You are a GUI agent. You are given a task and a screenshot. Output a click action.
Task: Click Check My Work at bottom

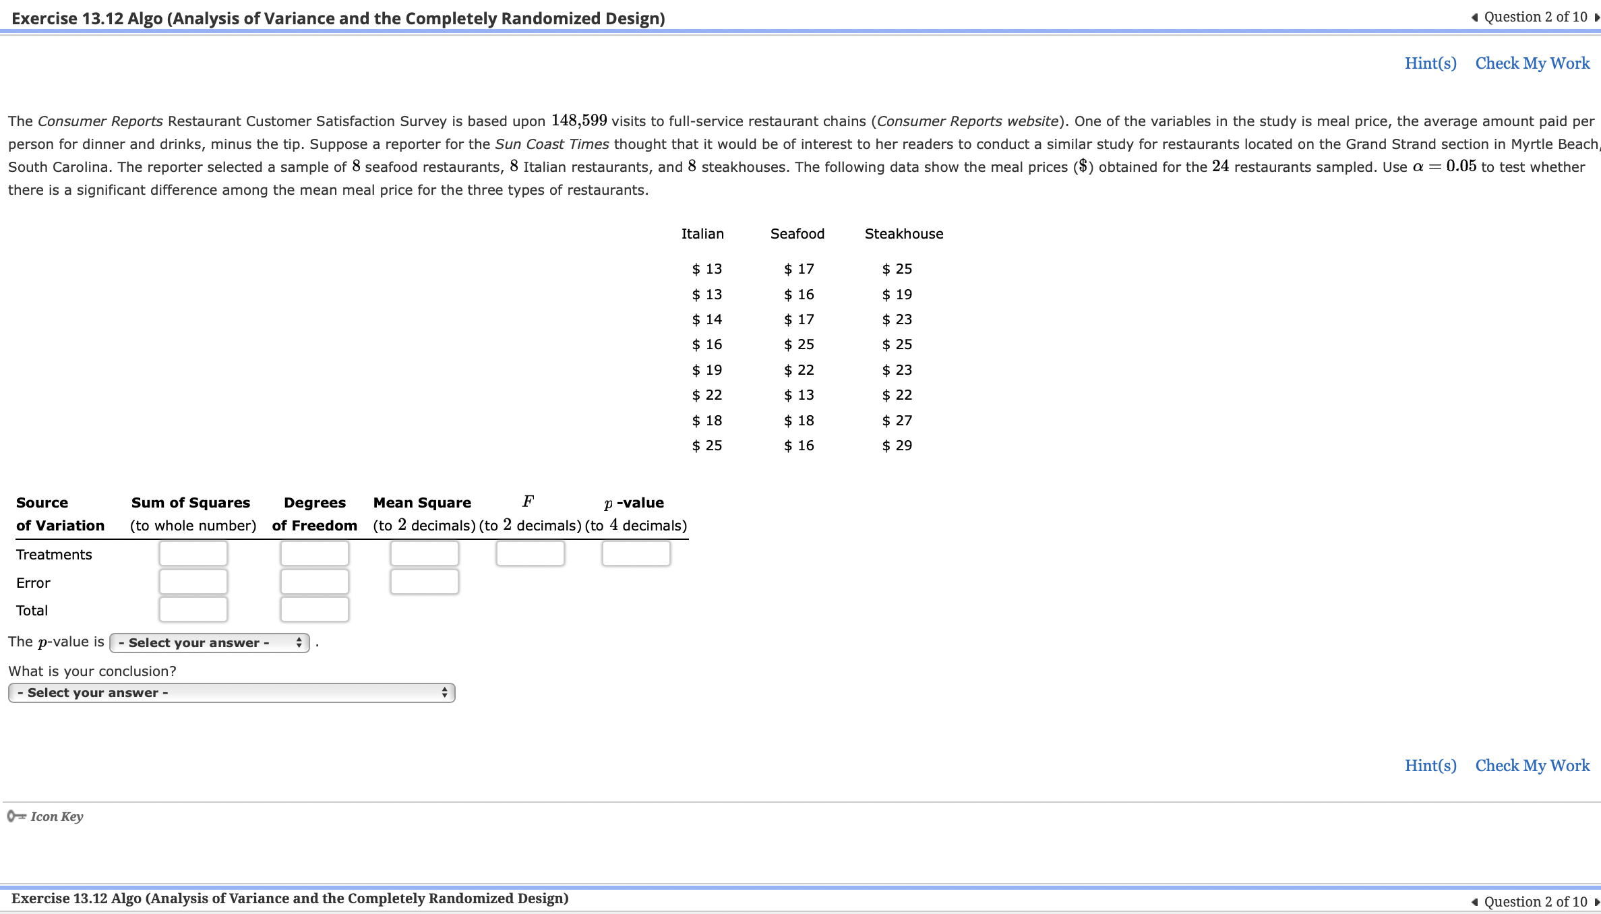[1532, 765]
